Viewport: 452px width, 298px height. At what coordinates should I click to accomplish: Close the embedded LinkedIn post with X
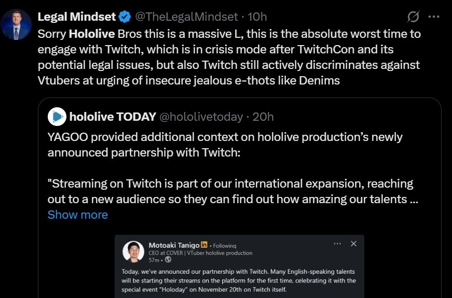353,244
